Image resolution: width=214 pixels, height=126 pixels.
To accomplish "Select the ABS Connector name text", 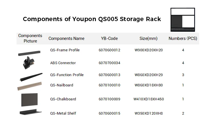I will tap(63, 63).
